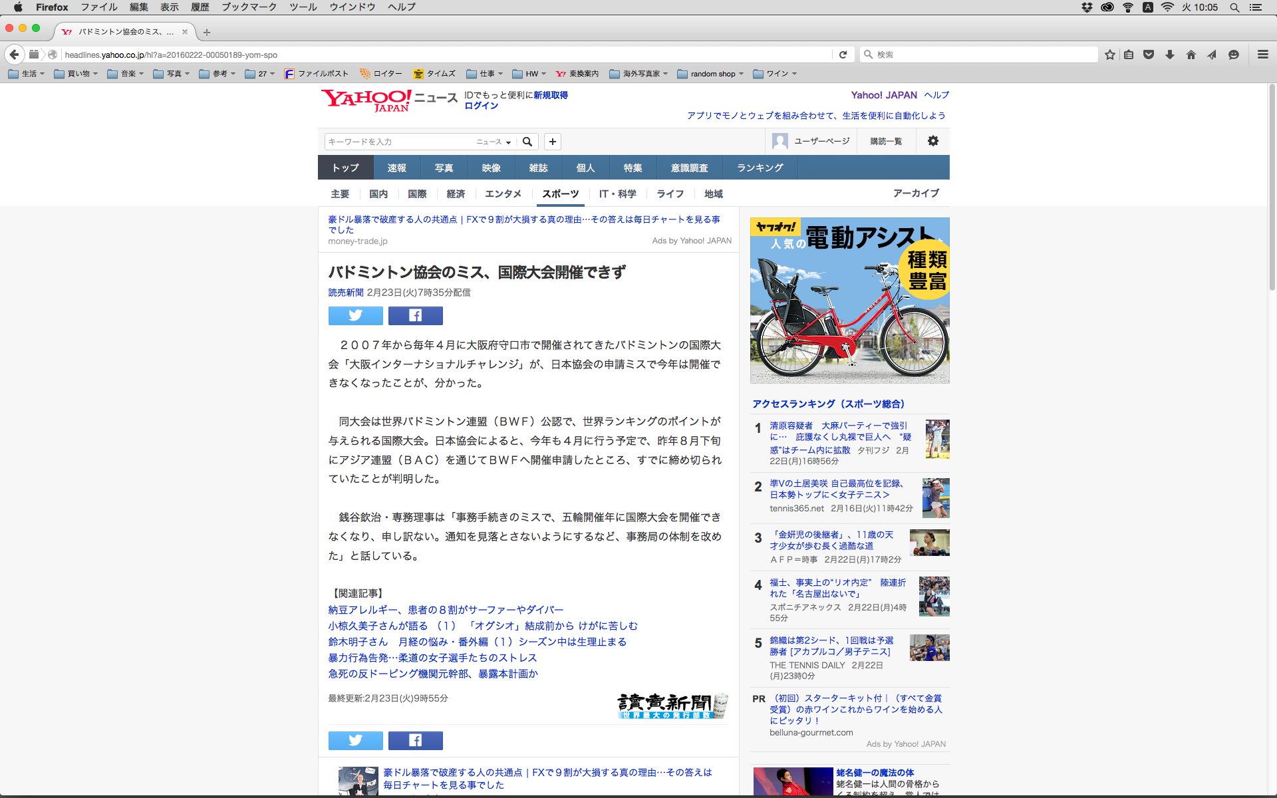Click the Yahoo search magnifier button

(527, 142)
